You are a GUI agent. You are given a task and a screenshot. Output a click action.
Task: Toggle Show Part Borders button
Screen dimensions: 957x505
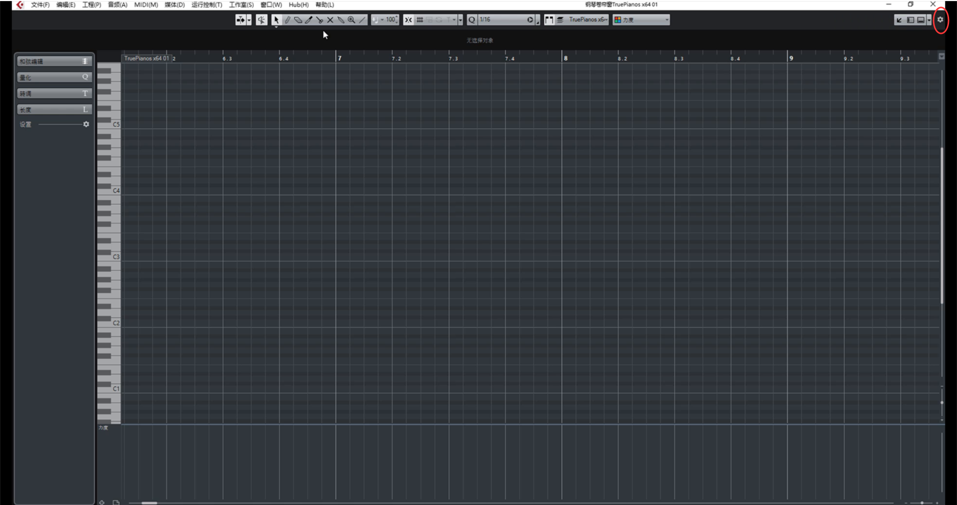[549, 20]
